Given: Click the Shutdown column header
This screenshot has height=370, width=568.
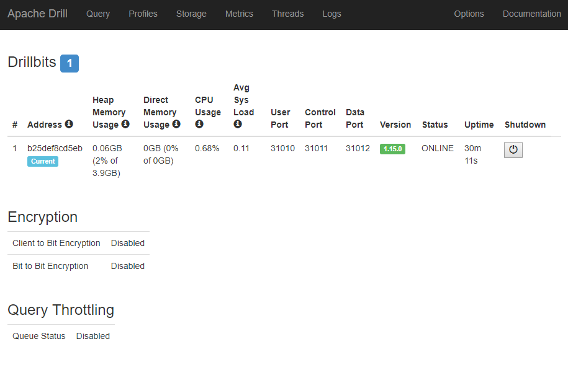Looking at the screenshot, I should pos(525,125).
